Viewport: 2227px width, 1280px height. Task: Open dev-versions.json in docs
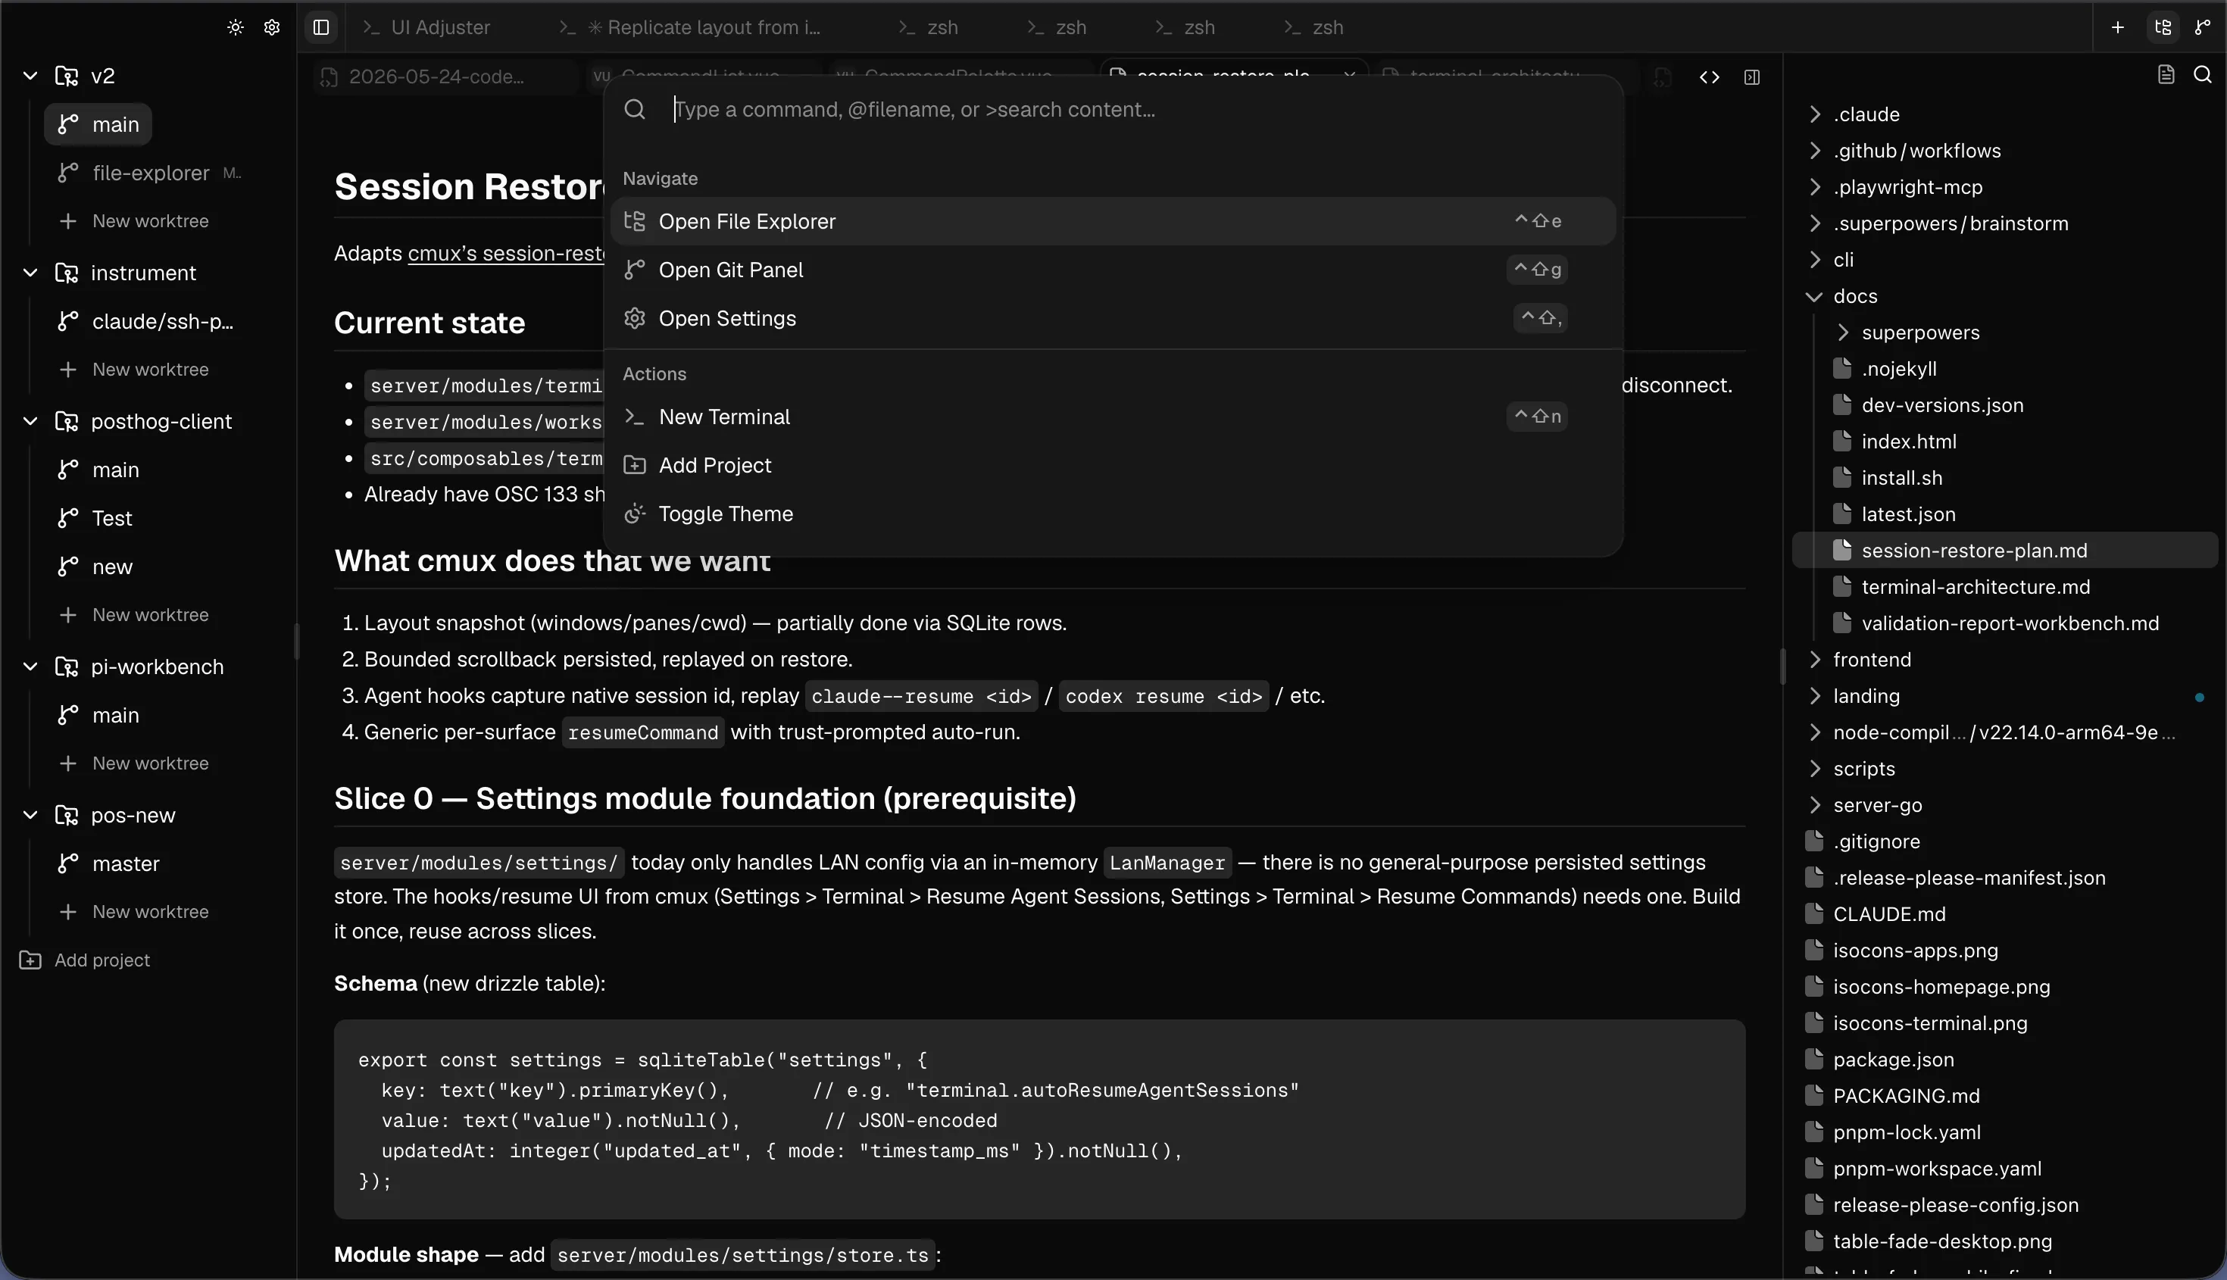(2004, 405)
